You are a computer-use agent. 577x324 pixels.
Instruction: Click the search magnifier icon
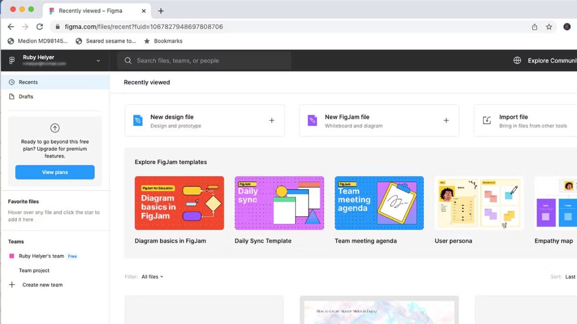tap(127, 60)
